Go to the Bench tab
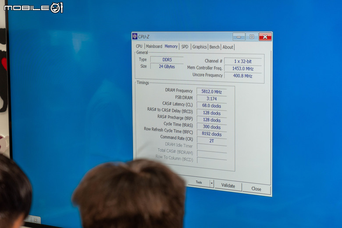This screenshot has height=228, width=342. (x=214, y=47)
